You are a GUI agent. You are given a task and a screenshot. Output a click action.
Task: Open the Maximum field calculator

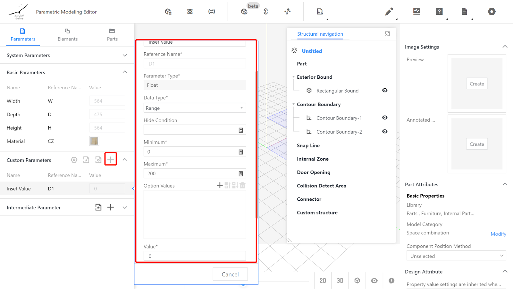pos(241,174)
